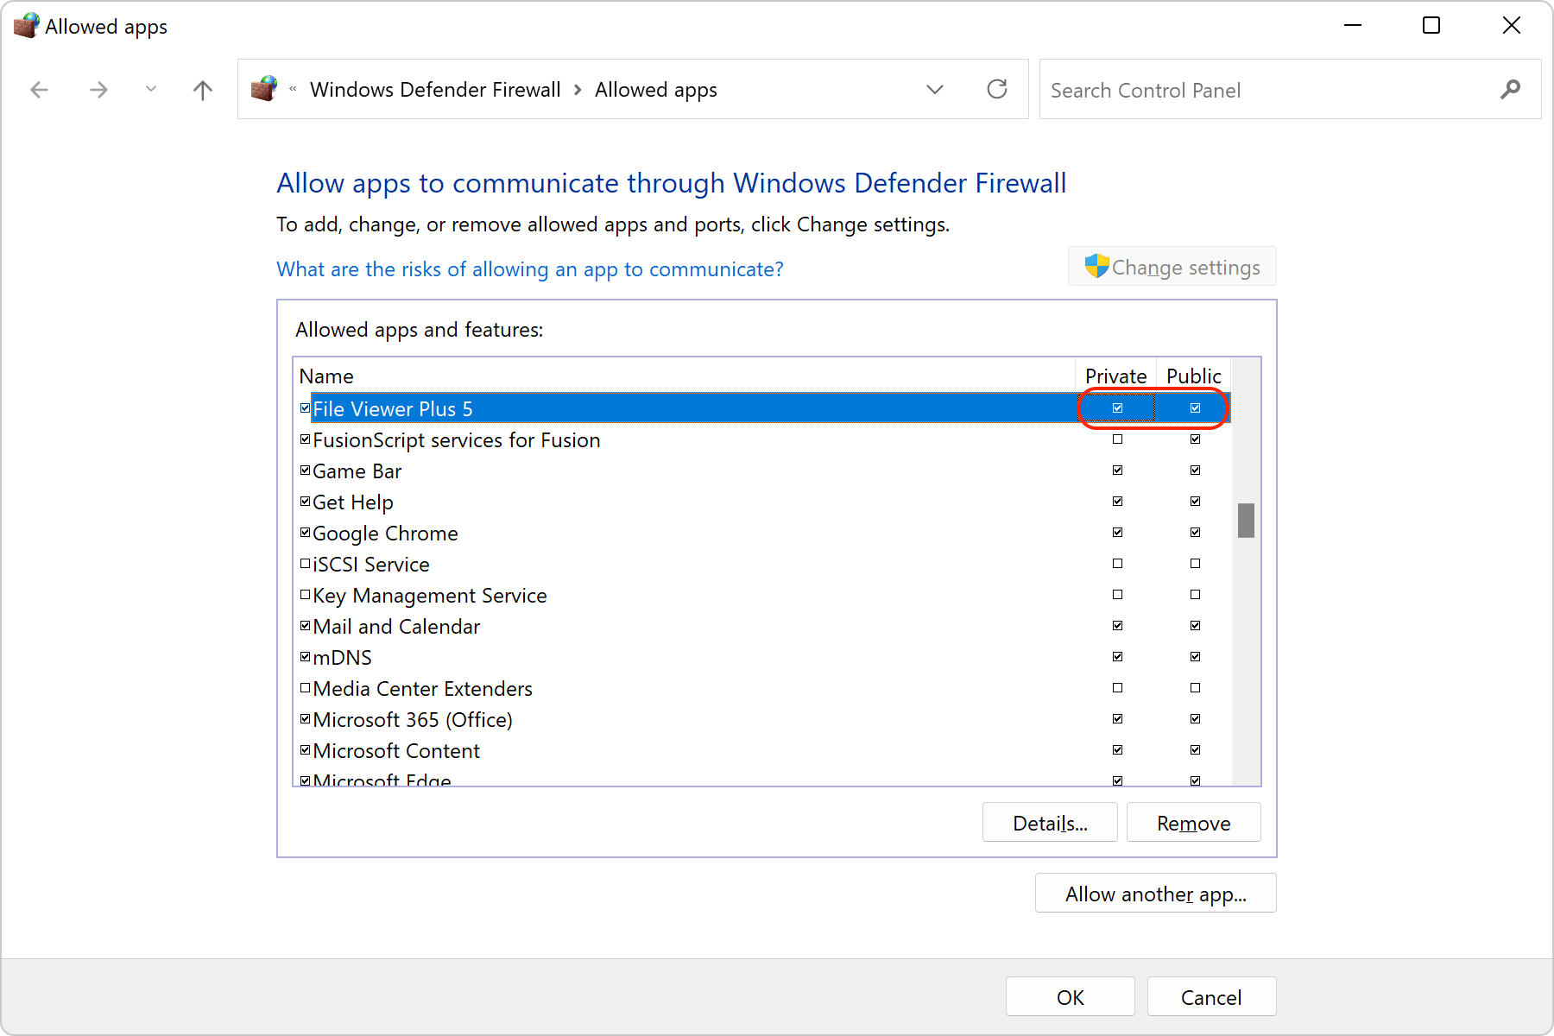
Task: Refresh the Allowed apps page
Action: point(997,89)
